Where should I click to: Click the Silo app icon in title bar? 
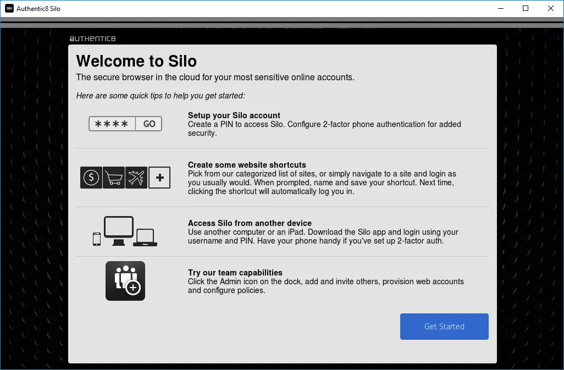[x=9, y=8]
